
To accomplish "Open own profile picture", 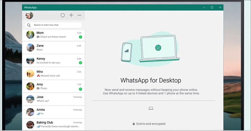I will click(x=29, y=15).
